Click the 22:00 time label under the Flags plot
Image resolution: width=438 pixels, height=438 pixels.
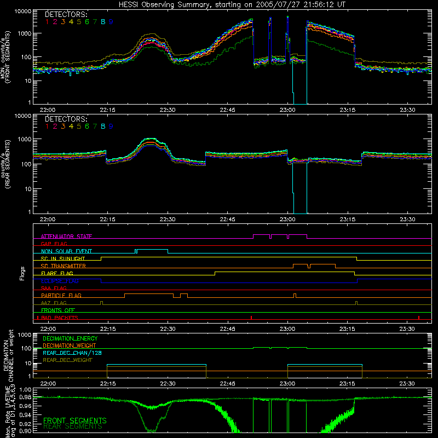point(48,329)
